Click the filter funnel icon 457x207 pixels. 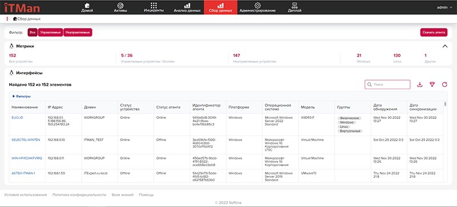[x=432, y=85]
